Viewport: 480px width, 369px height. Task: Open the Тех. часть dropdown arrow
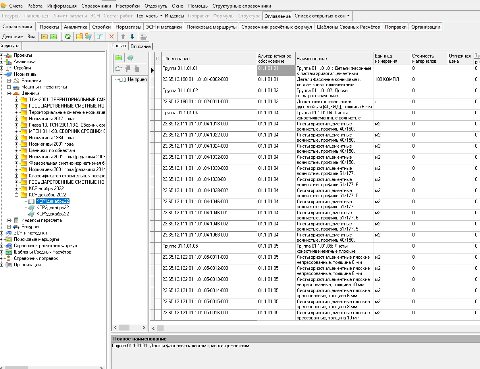[x=161, y=16]
